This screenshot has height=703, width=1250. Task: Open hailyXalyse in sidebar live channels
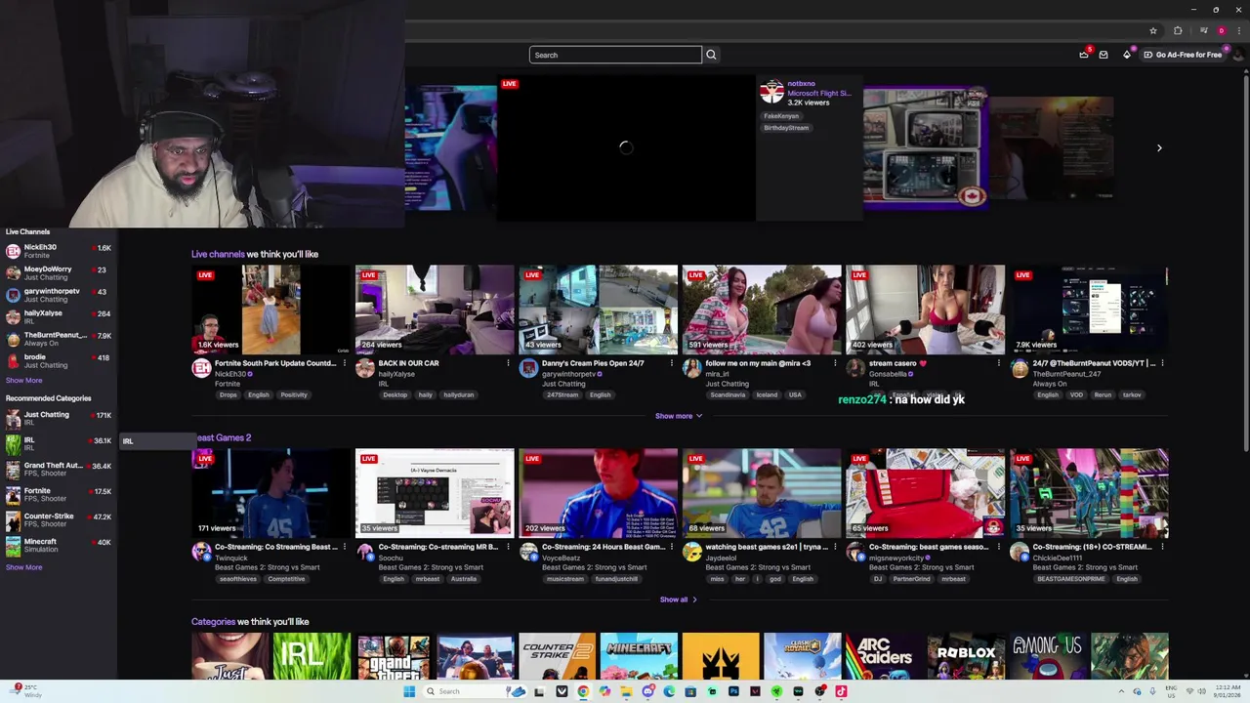pyautogui.click(x=58, y=317)
